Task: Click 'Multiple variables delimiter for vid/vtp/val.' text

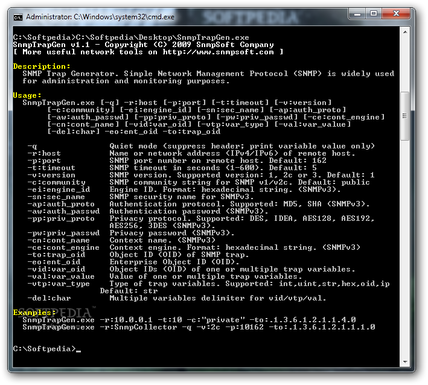Action: click(218, 298)
